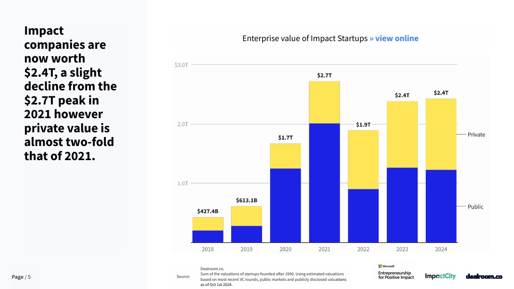
Task: Click the $3.0T axis gridline label
Action: click(181, 65)
